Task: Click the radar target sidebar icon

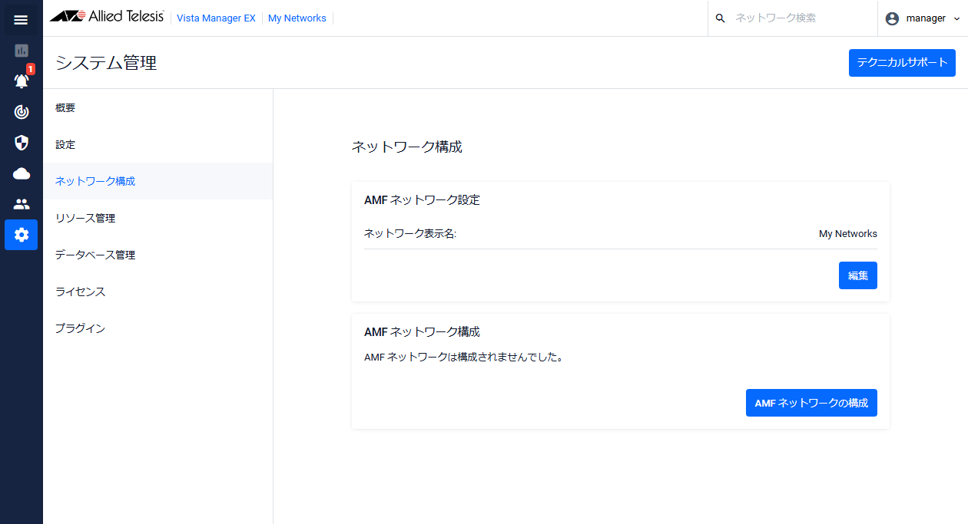Action: [x=22, y=112]
